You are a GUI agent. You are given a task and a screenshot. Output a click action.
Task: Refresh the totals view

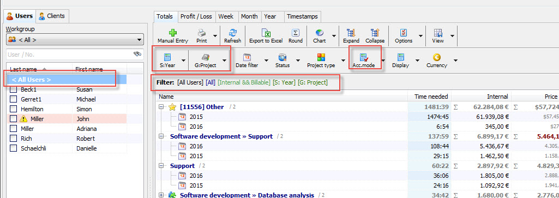click(232, 35)
